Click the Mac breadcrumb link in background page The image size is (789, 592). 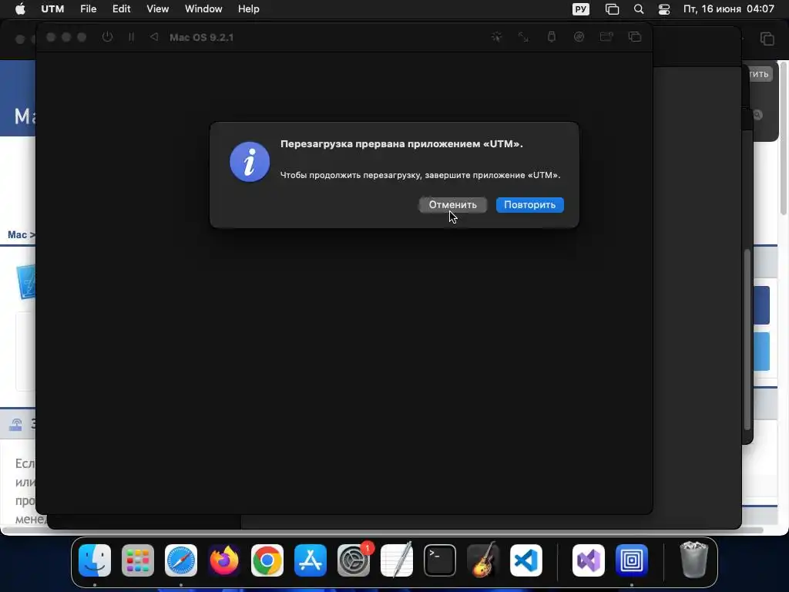(x=17, y=234)
